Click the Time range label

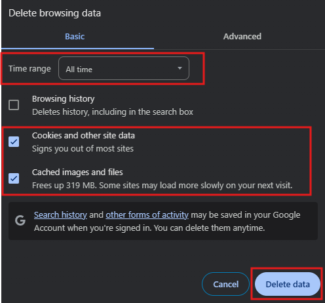click(x=29, y=69)
